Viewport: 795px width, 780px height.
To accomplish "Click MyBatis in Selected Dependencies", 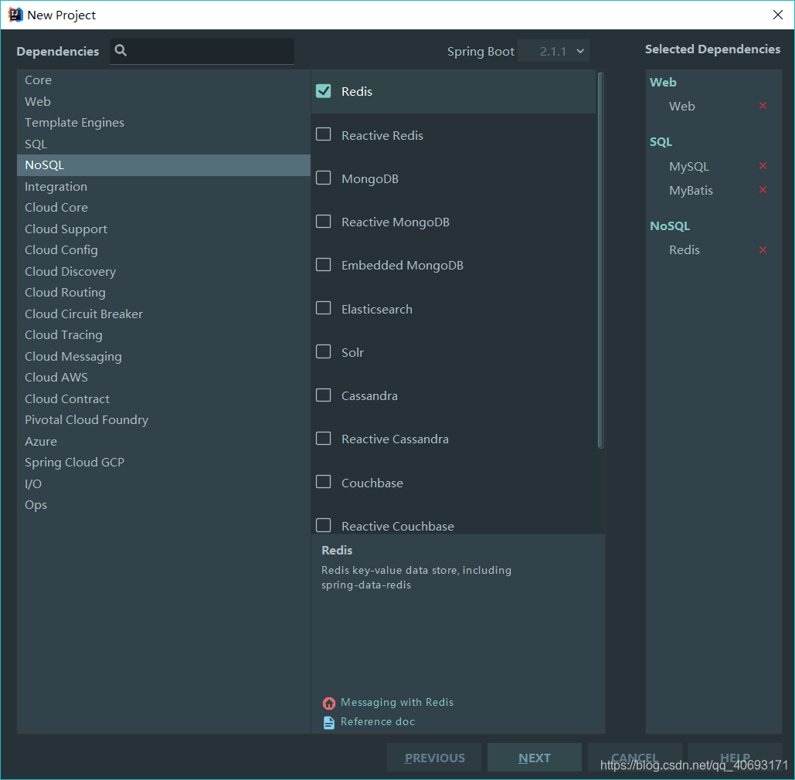I will (x=691, y=191).
